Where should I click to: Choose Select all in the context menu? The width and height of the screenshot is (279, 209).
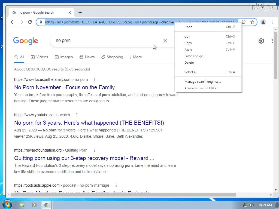click(x=208, y=72)
